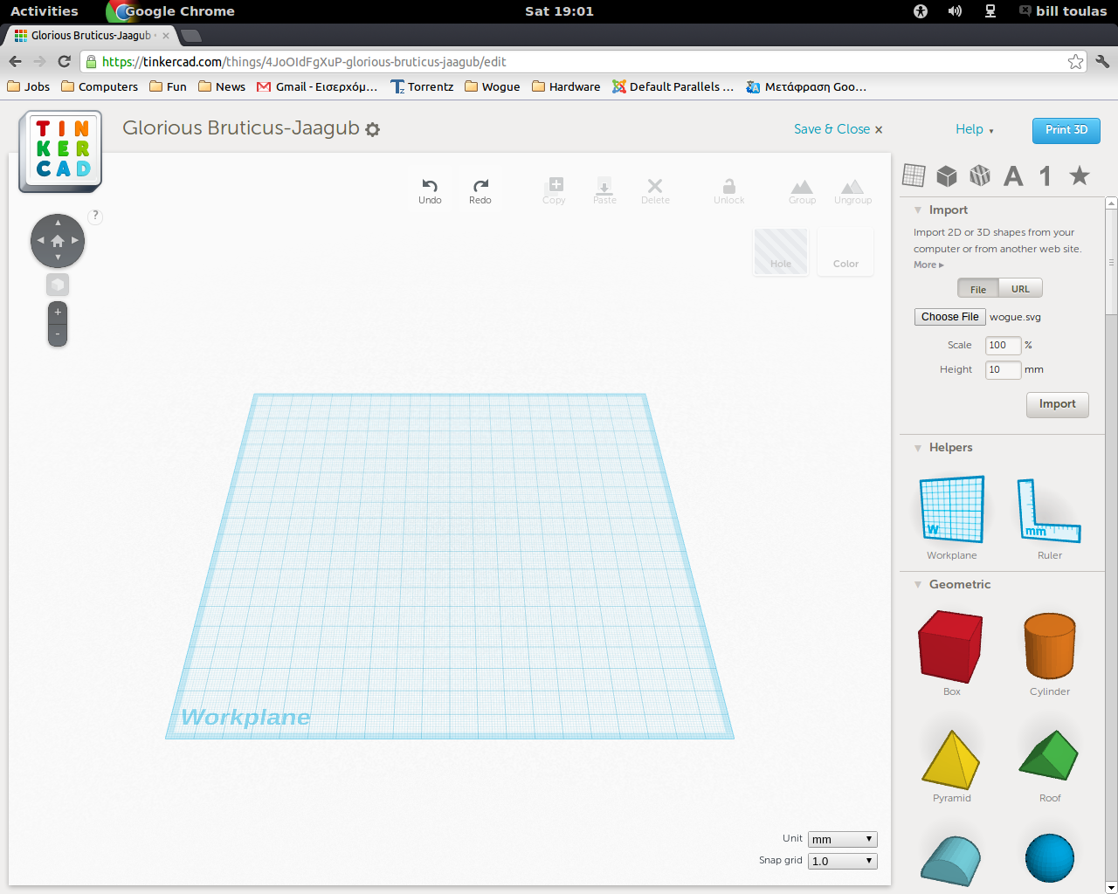
Task: Select the Roof shape
Action: [x=1049, y=753]
